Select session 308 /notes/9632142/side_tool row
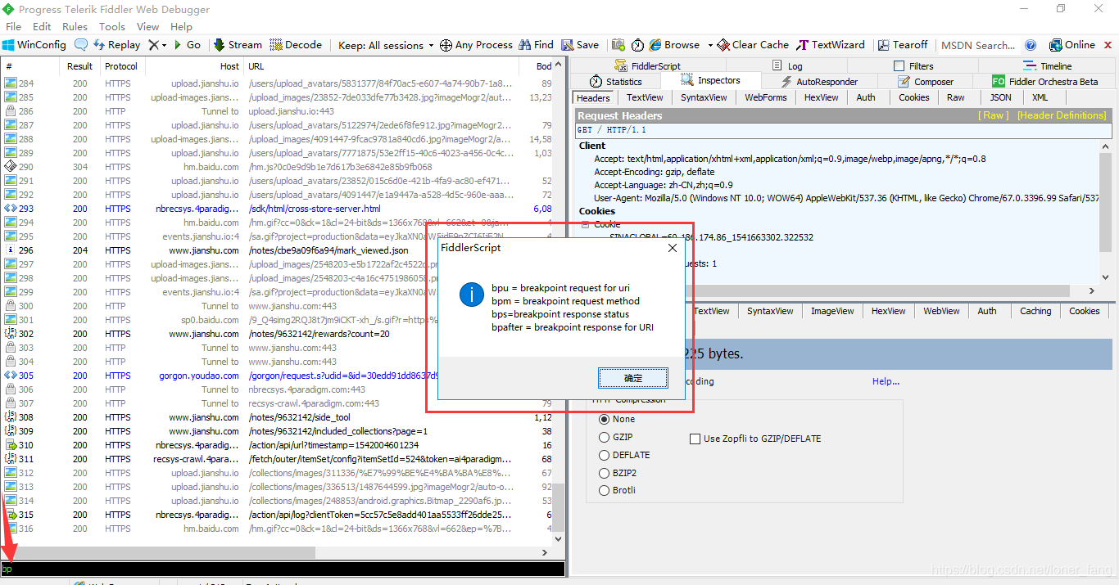 pyautogui.click(x=277, y=417)
